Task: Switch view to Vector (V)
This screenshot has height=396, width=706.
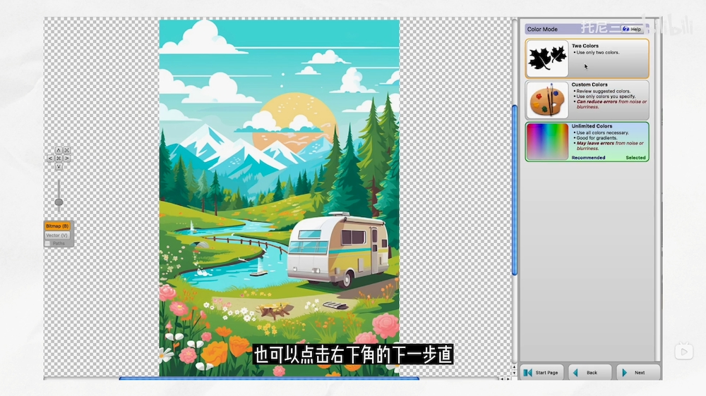Action: point(57,235)
